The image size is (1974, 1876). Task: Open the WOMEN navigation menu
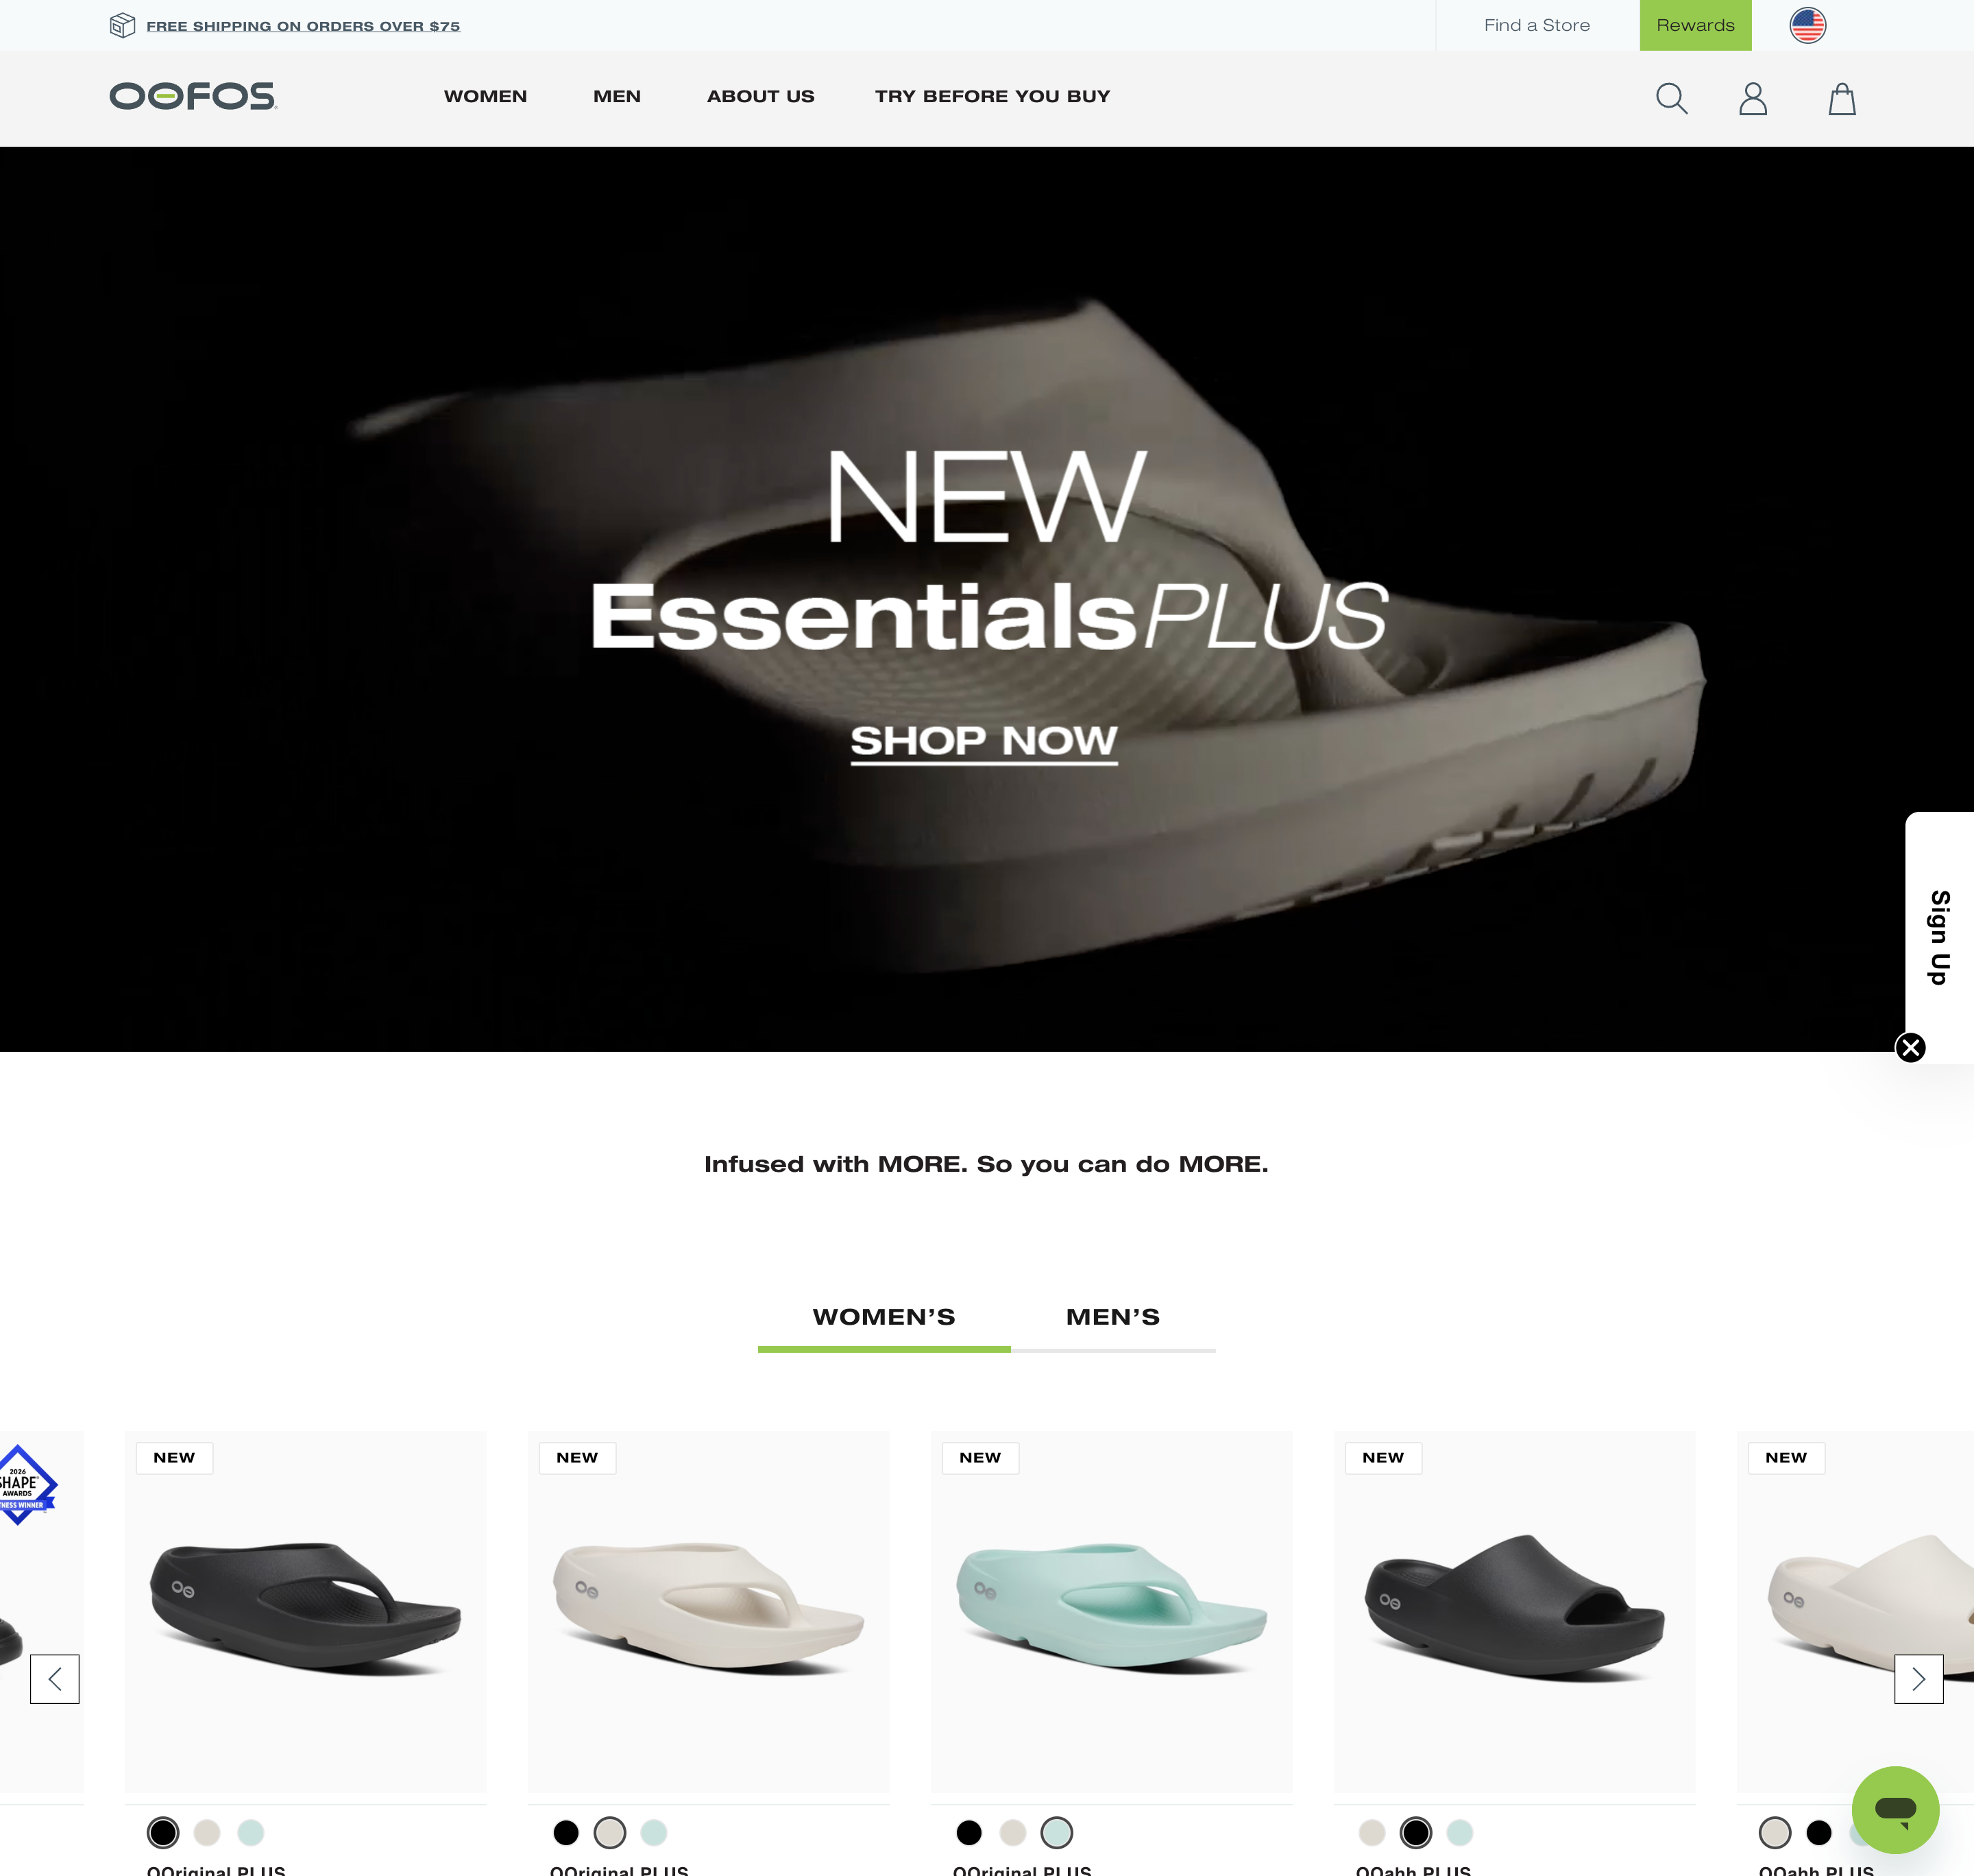[485, 96]
